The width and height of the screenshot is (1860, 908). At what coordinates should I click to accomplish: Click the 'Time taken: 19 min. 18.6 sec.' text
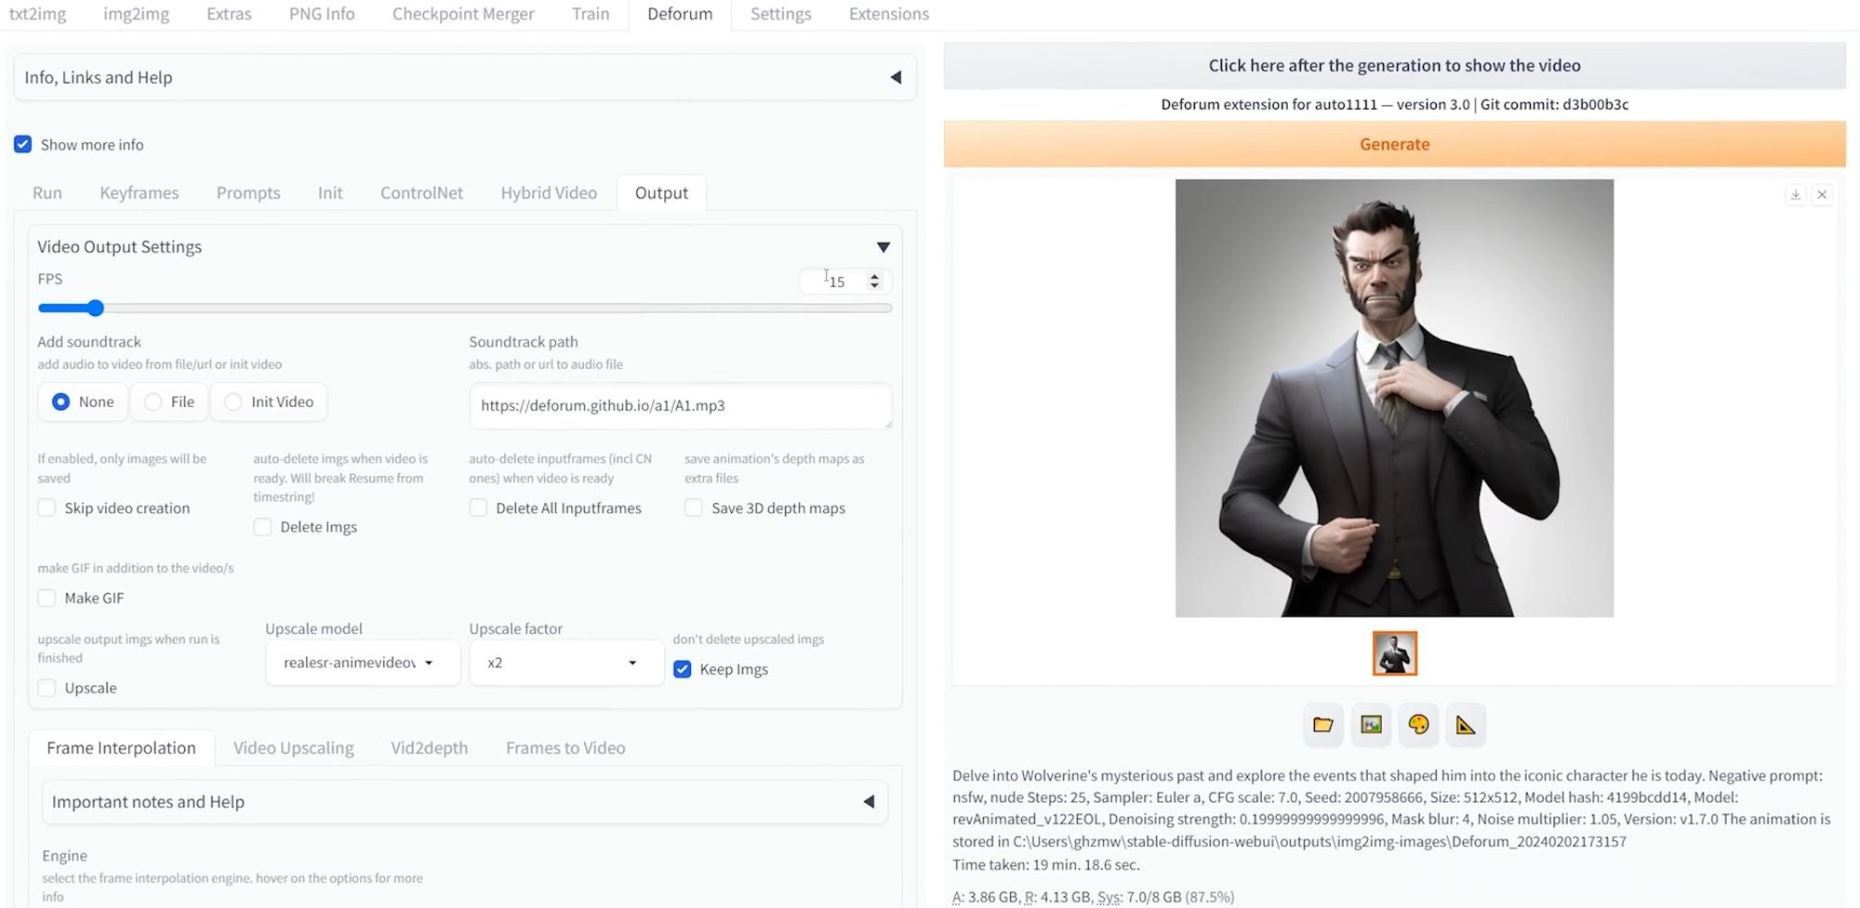coord(1046,864)
